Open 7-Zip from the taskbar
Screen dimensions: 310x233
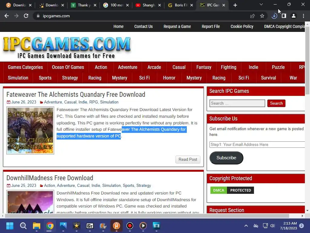pyautogui.click(x=90, y=226)
